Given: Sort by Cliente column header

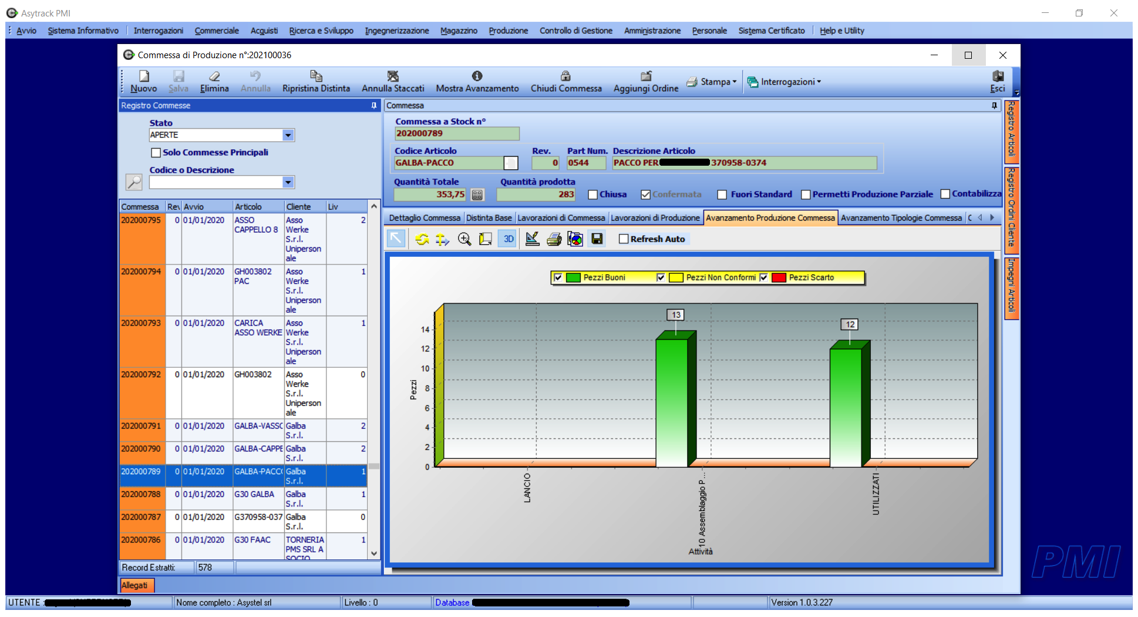Looking at the screenshot, I should (305, 207).
